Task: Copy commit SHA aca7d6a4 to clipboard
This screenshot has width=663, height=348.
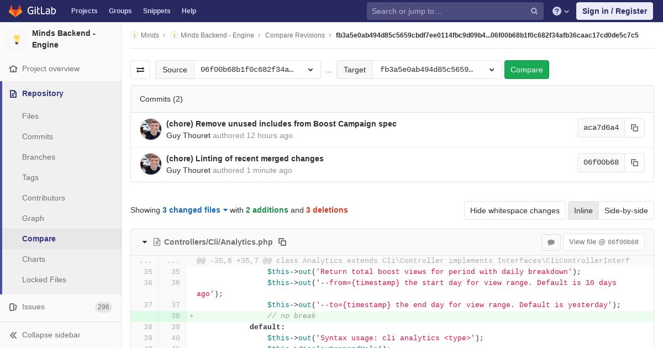Action: [634, 128]
